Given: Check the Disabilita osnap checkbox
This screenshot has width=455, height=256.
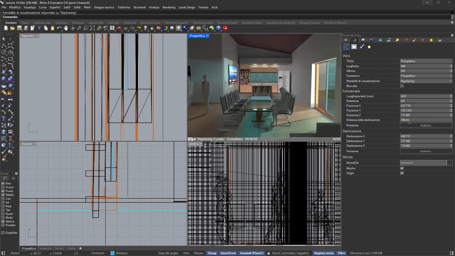Looking at the screenshot, I should point(3,233).
